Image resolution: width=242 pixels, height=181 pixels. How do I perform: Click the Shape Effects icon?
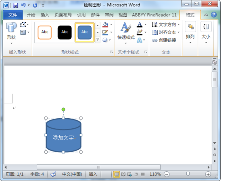pyautogui.click(x=105, y=40)
